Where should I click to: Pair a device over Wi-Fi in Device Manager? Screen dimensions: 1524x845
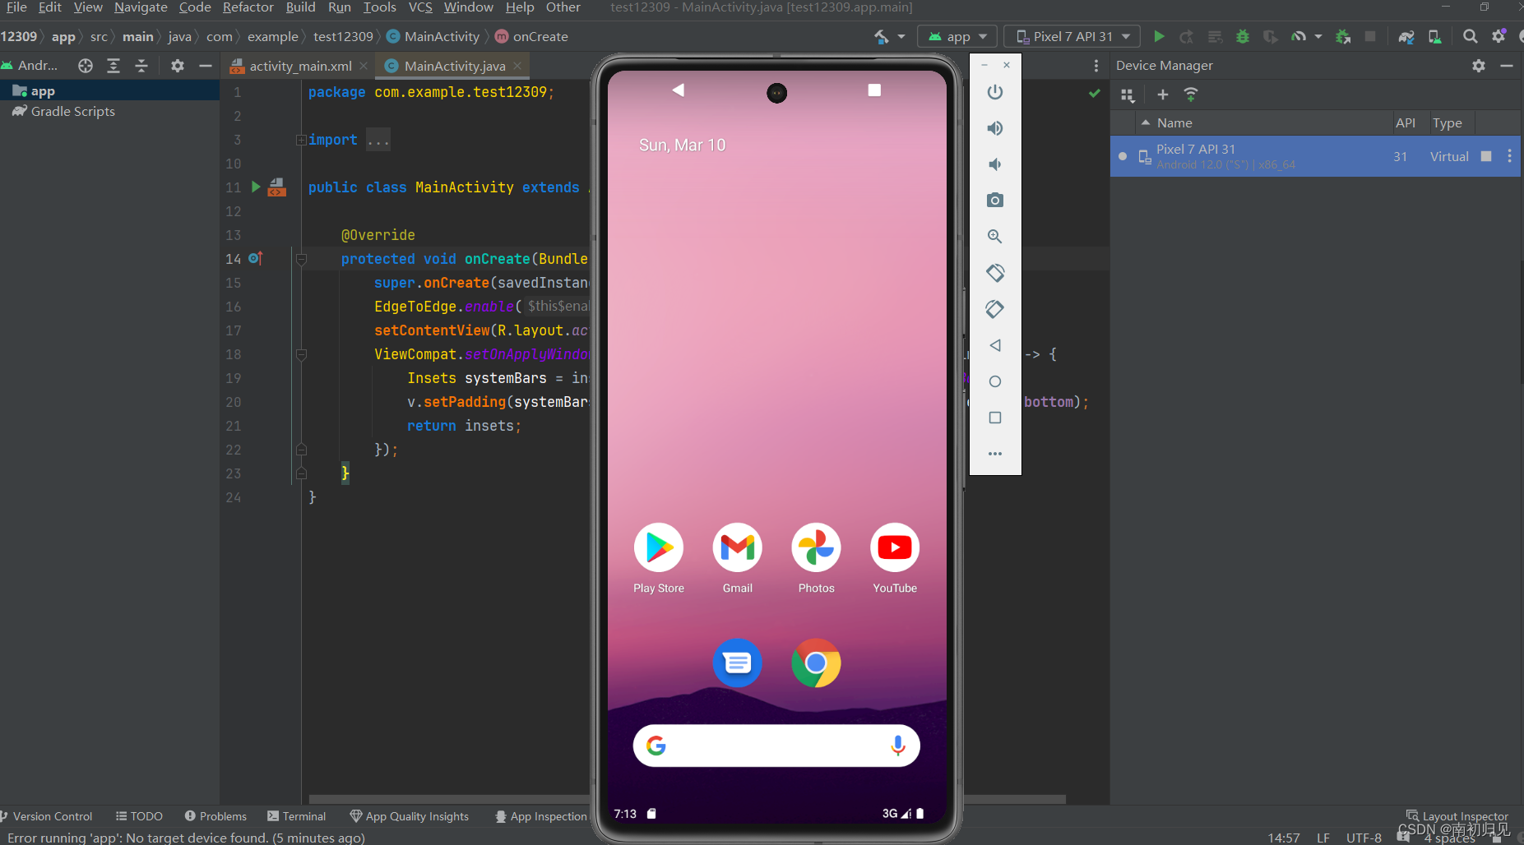pos(1192,95)
